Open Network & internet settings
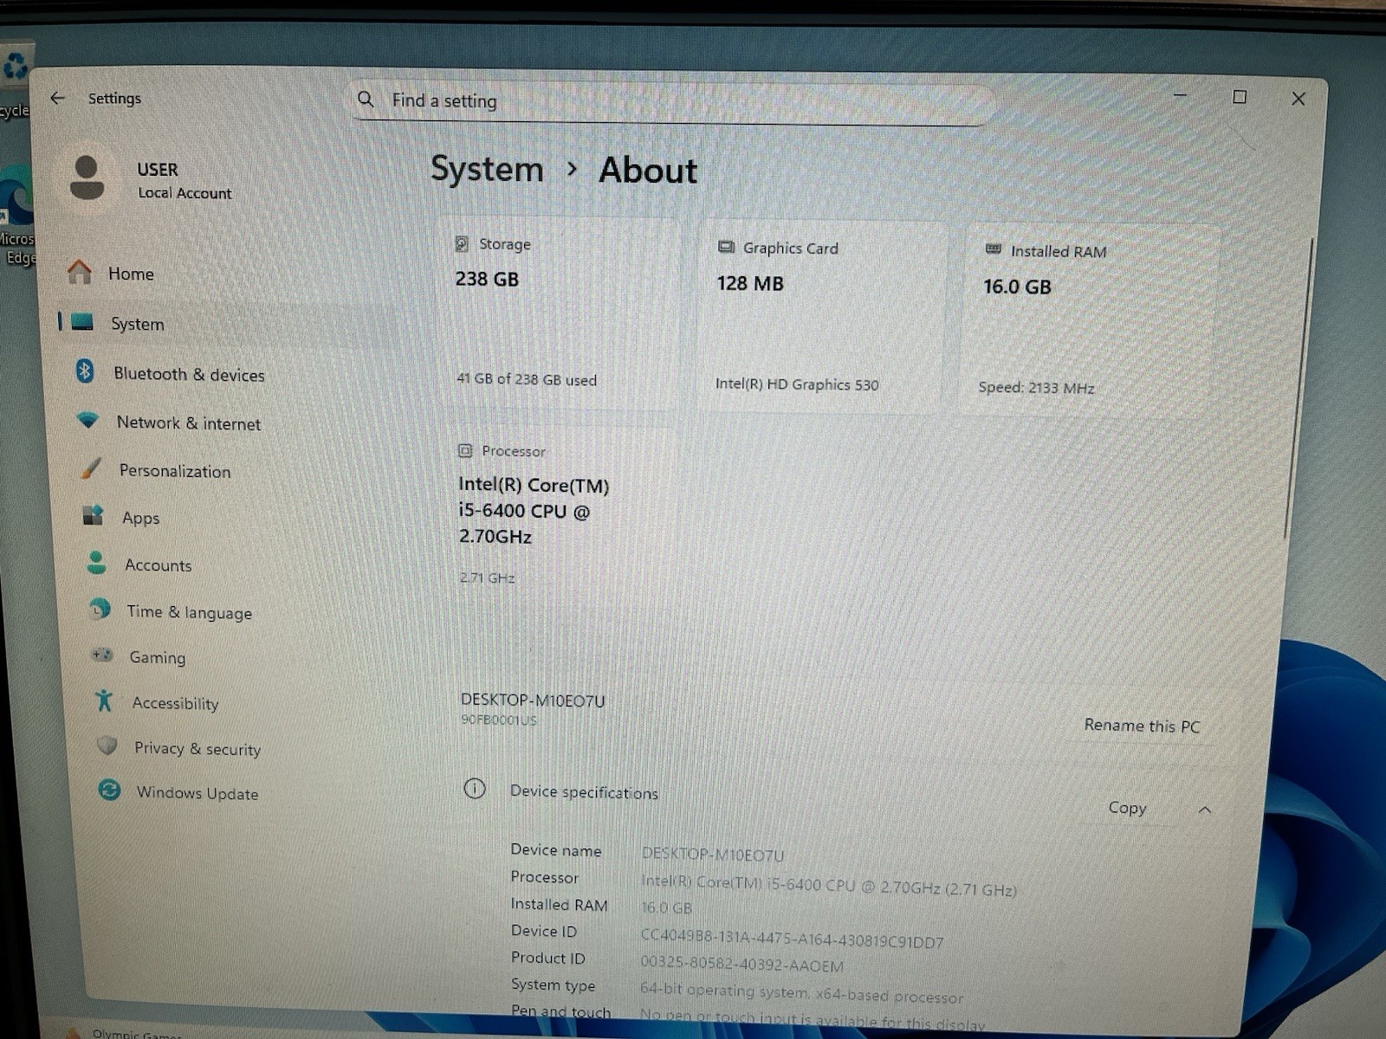 point(189,423)
